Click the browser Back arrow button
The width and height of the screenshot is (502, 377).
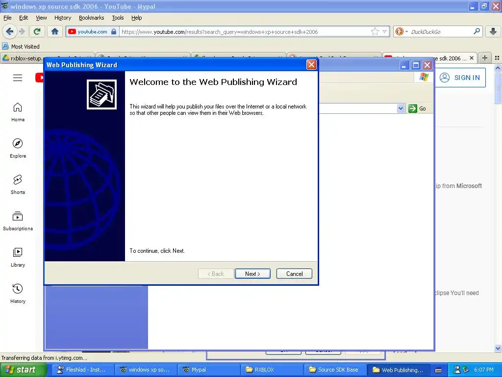pyautogui.click(x=9, y=31)
